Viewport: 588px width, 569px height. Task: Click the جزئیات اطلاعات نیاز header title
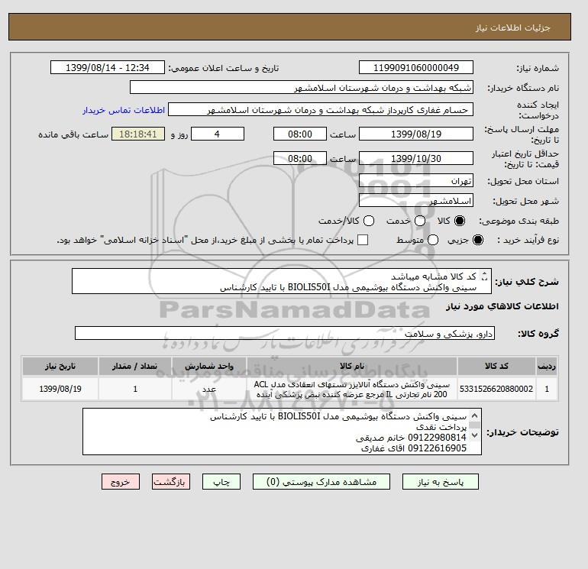[x=512, y=27]
